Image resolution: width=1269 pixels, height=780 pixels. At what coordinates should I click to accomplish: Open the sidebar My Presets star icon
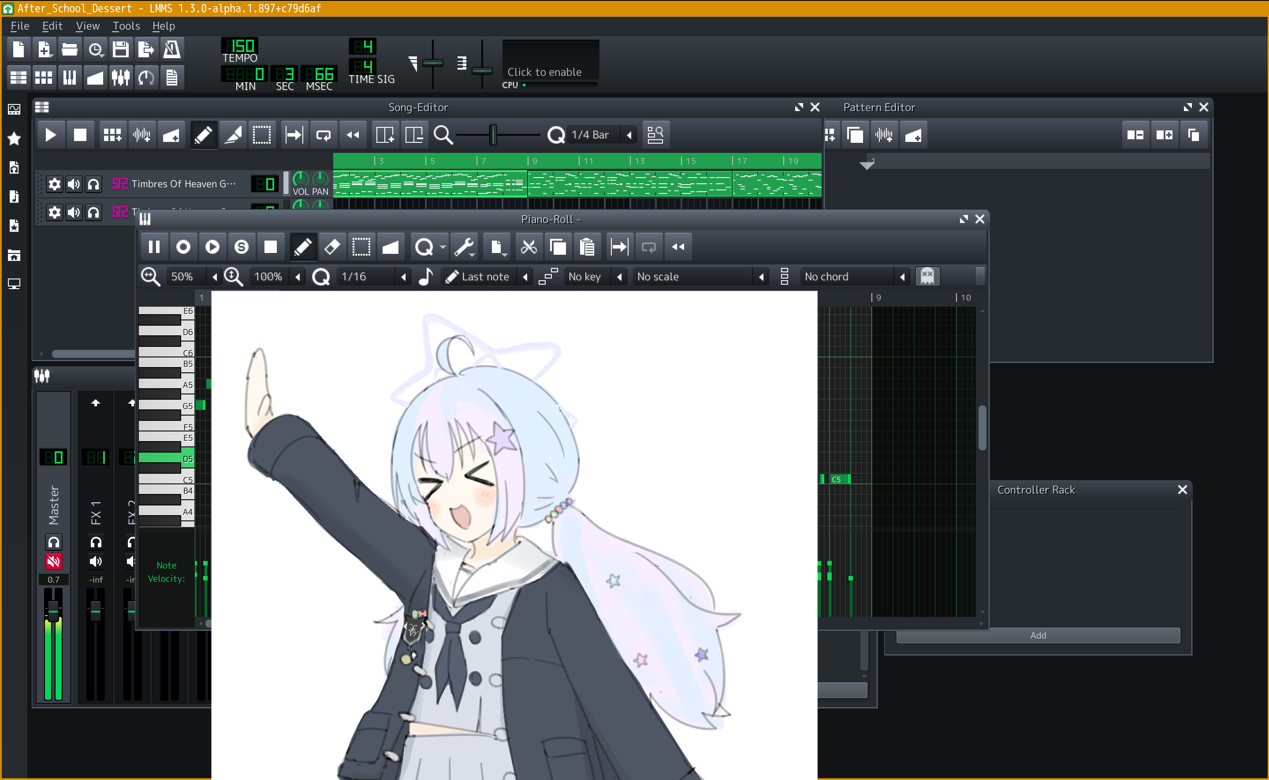[14, 138]
